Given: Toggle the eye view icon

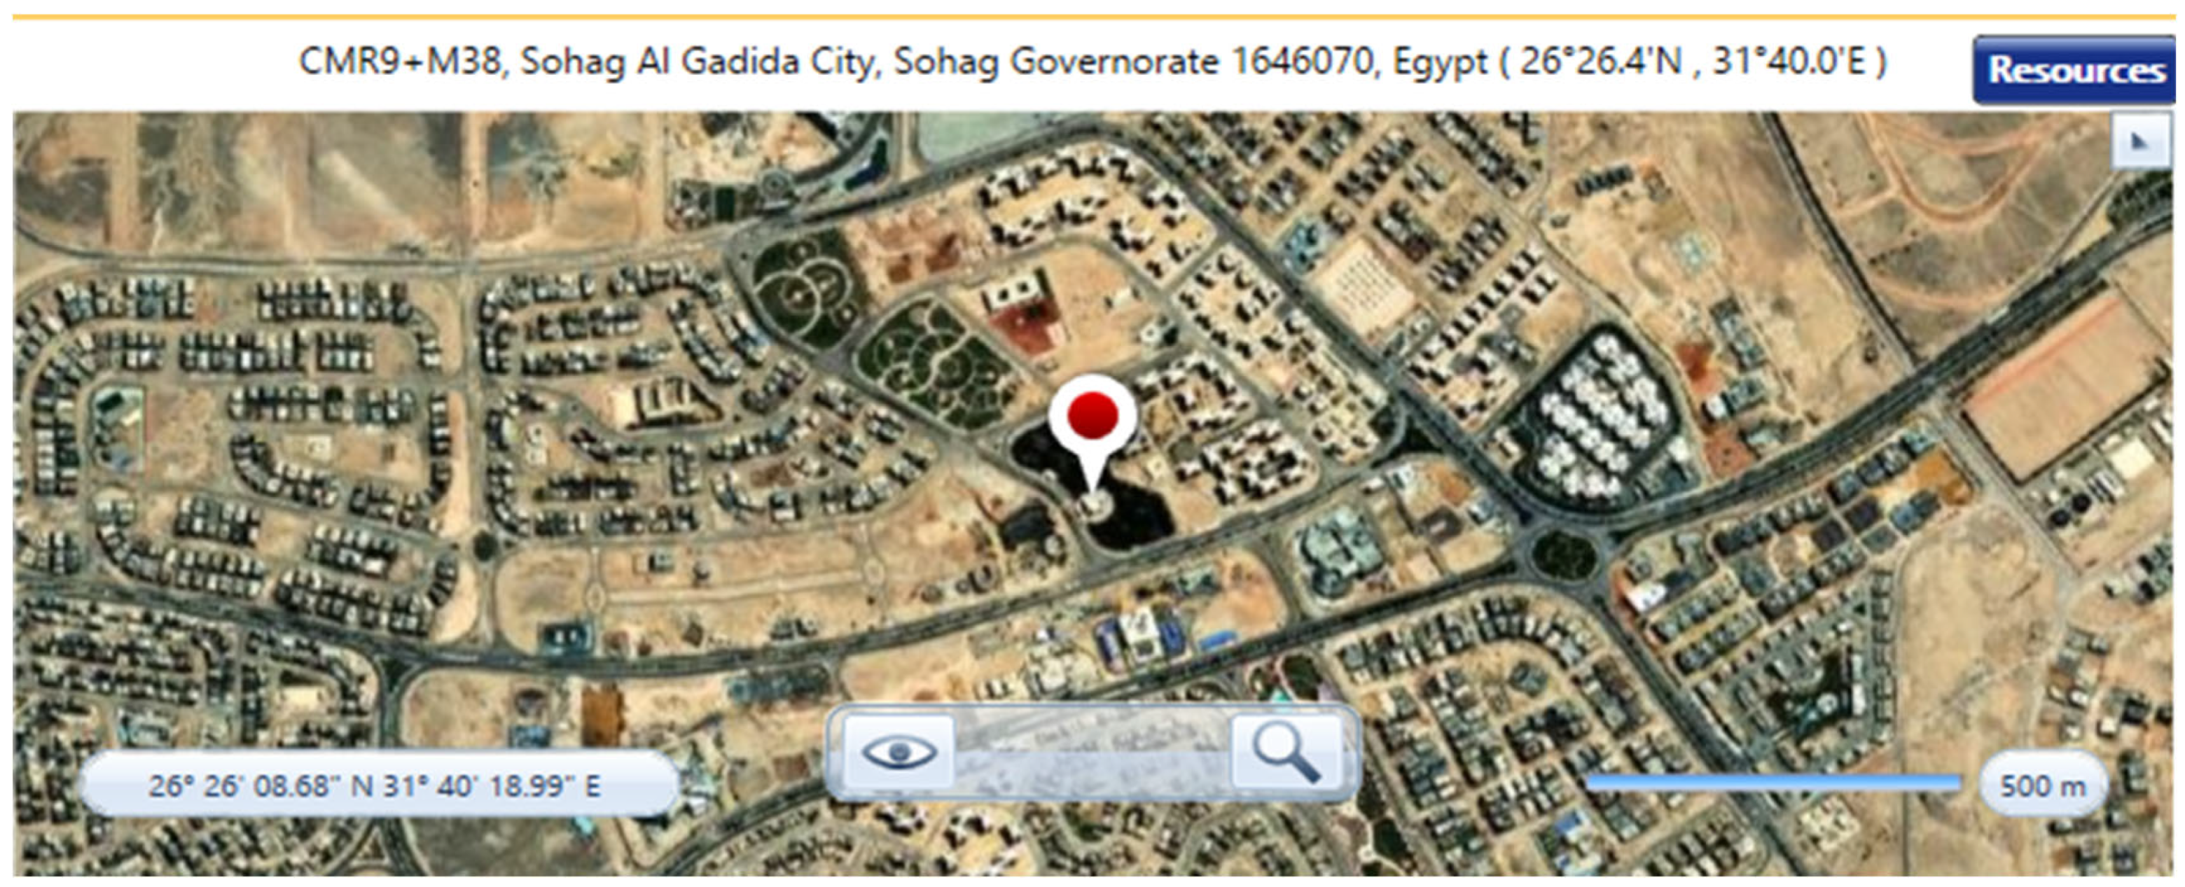Looking at the screenshot, I should (x=899, y=751).
